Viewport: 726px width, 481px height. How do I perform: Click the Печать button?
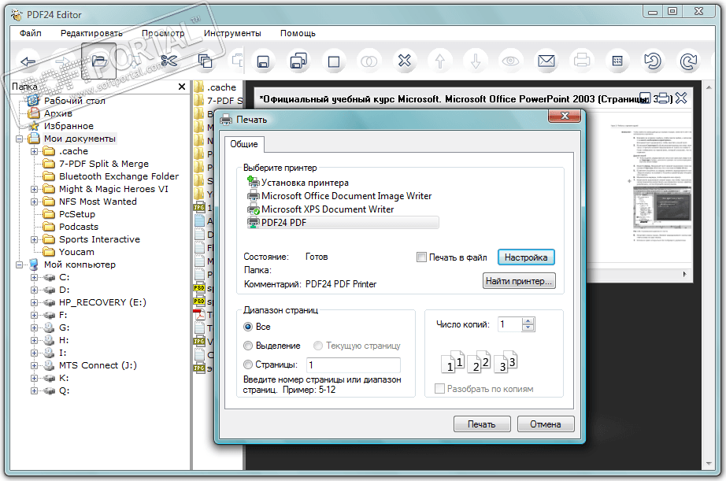482,424
